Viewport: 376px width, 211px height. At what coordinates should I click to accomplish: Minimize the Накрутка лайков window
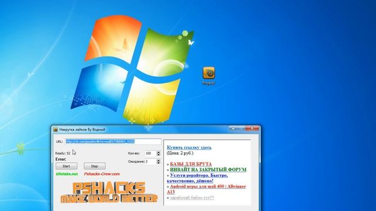point(233,129)
